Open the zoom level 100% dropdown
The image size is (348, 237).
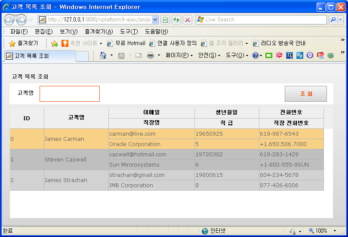(335, 231)
